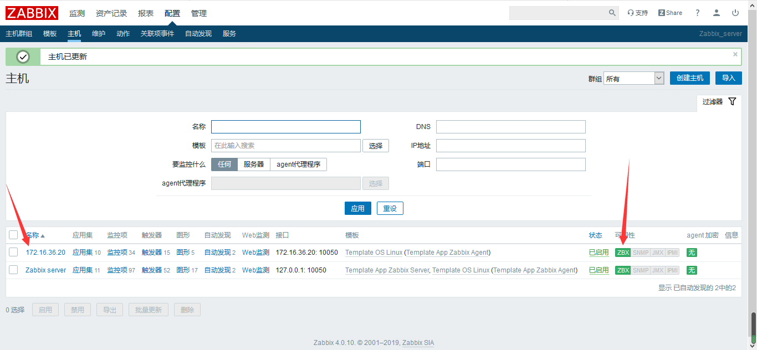The image size is (757, 350).
Task: Tick the Zabbix server row checkbox
Action: click(13, 270)
